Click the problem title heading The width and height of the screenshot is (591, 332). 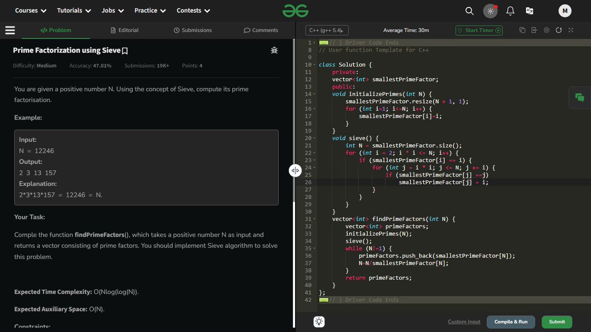pos(66,50)
